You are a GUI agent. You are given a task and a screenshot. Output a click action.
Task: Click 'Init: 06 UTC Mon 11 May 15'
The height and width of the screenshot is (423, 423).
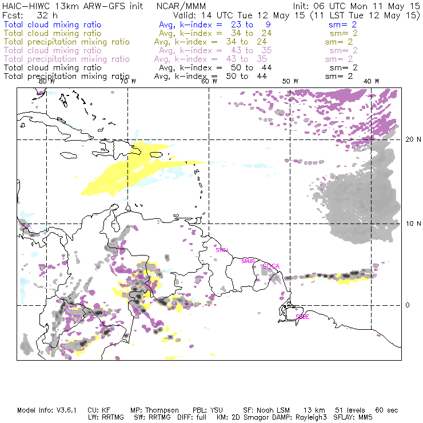(356, 6)
